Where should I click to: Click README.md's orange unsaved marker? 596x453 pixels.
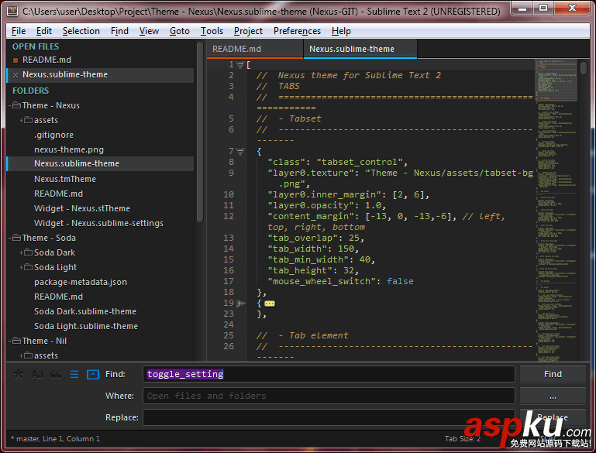16,60
